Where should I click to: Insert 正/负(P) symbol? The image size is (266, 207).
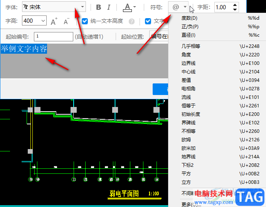[x=220, y=27]
